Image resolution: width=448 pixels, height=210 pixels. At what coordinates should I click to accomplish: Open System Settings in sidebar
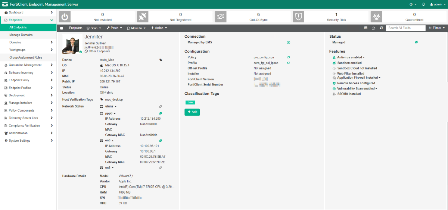pos(28,141)
